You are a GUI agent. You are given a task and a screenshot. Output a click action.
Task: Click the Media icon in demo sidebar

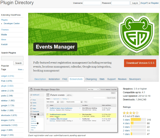[x=31, y=102]
